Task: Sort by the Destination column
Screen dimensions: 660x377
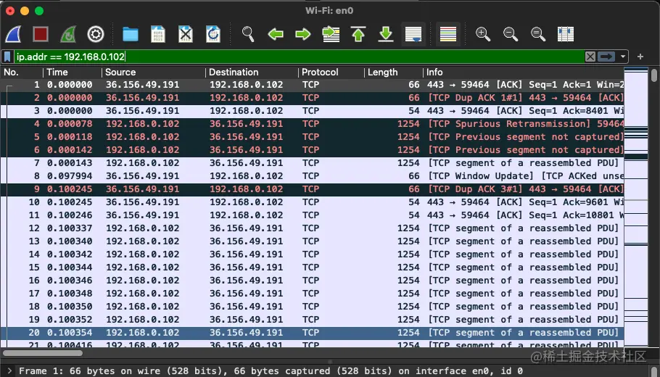Action: click(252, 72)
